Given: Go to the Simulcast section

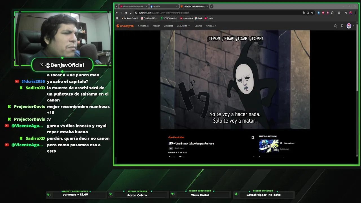Looking at the screenshot, I should tap(168, 26).
